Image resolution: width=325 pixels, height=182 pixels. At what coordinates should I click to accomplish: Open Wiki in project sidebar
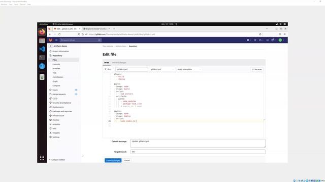coord(53,128)
